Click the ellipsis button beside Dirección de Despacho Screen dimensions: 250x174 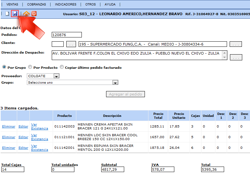[236, 57]
